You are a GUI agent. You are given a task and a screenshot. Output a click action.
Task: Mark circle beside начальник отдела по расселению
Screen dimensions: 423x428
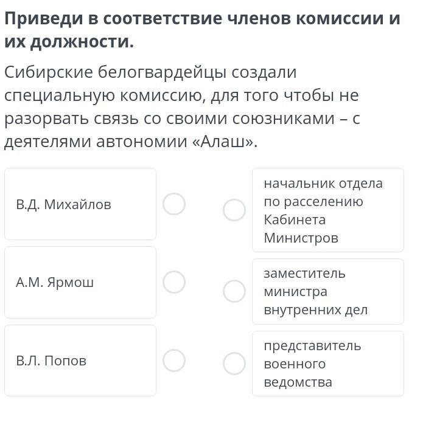(234, 210)
